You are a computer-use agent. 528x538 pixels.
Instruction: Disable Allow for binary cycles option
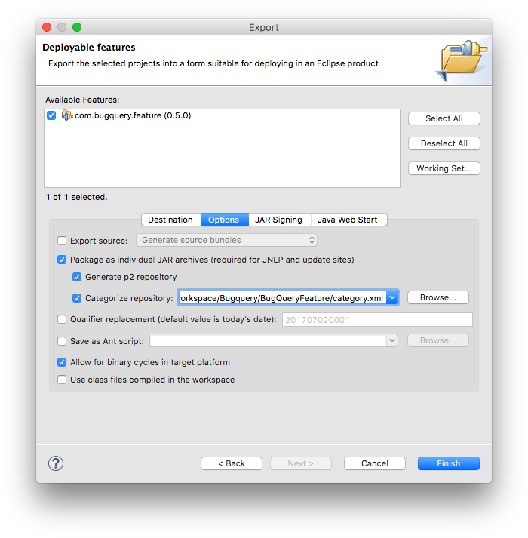tap(62, 362)
